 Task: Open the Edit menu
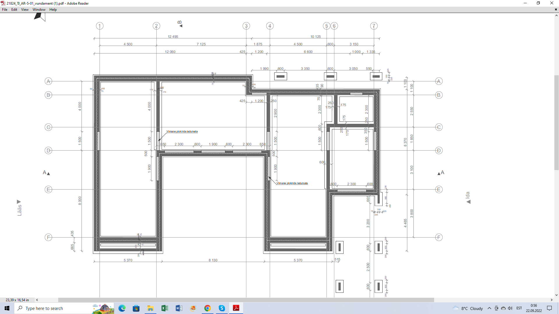14,10
